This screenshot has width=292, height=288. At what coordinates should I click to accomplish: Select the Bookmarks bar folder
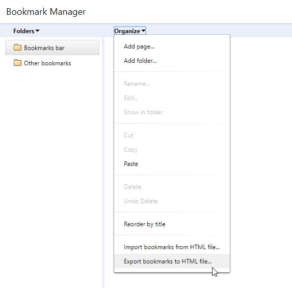52,48
